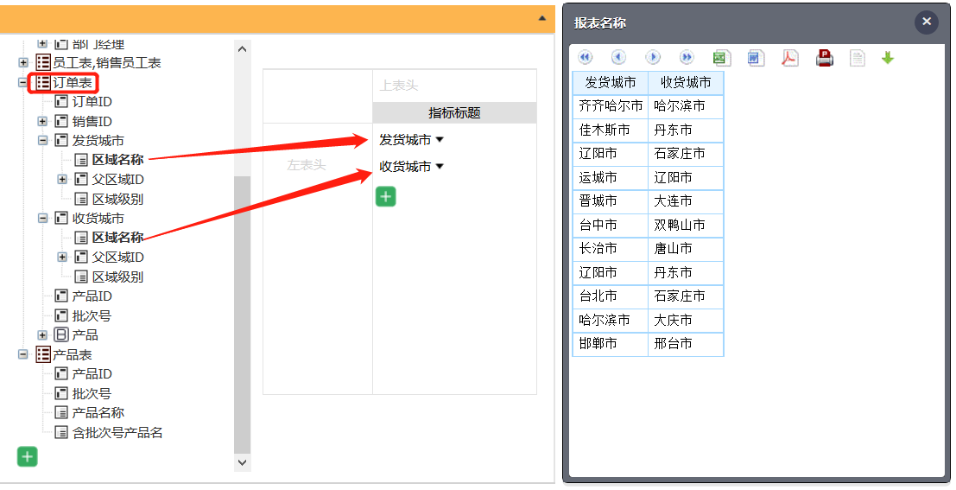Click the green plus below the field tree
This screenshot has width=956, height=490.
click(x=27, y=456)
